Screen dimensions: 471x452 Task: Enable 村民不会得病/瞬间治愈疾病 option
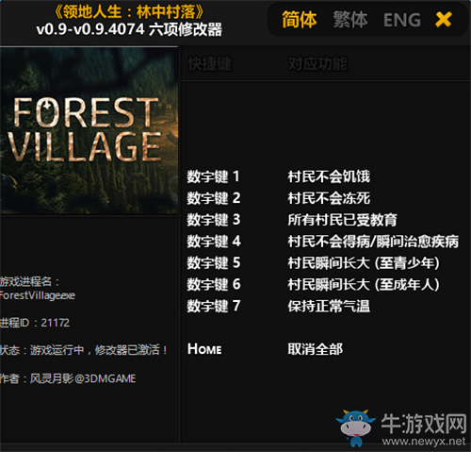tap(373, 242)
